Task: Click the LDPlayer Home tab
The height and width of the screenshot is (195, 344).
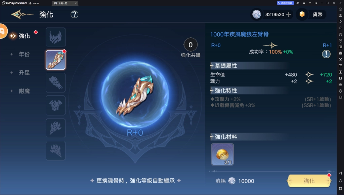Action: 34,3
